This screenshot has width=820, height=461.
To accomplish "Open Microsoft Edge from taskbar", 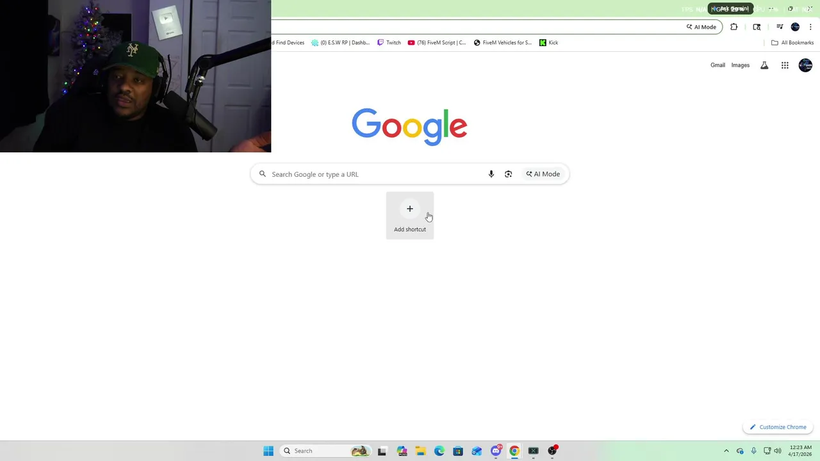I will [439, 451].
